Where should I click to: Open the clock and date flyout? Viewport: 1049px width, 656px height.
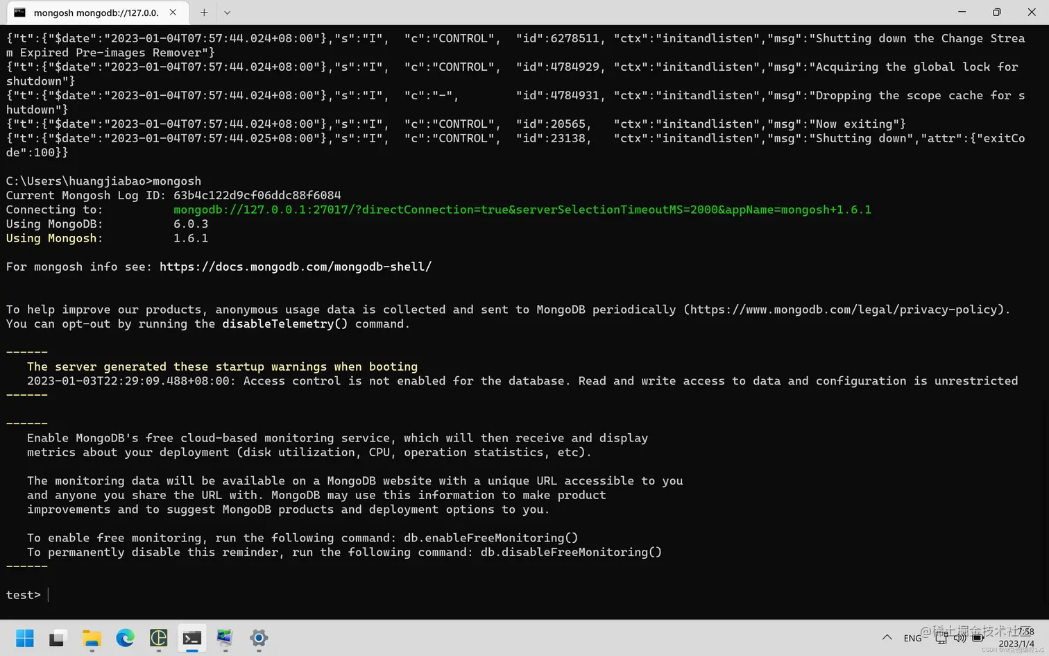pos(1017,638)
